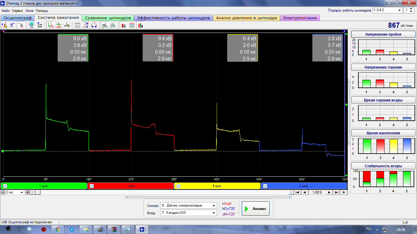Open the Помощь menu
This screenshot has height=234, width=417.
42,11
